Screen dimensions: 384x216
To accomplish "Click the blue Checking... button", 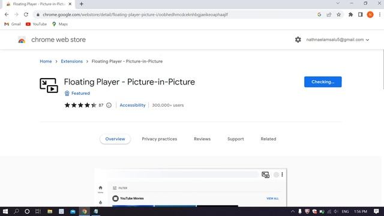I will pyautogui.click(x=323, y=82).
